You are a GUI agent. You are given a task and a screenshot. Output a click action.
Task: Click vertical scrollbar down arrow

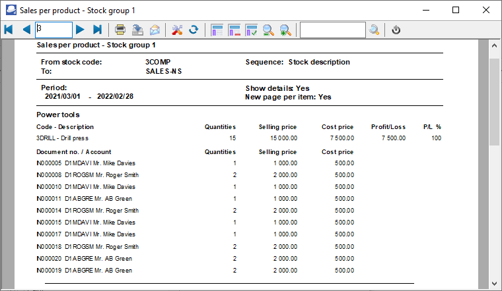click(x=495, y=283)
